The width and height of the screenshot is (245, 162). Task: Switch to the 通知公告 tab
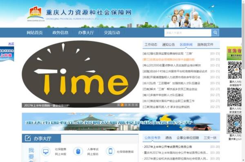(168, 44)
